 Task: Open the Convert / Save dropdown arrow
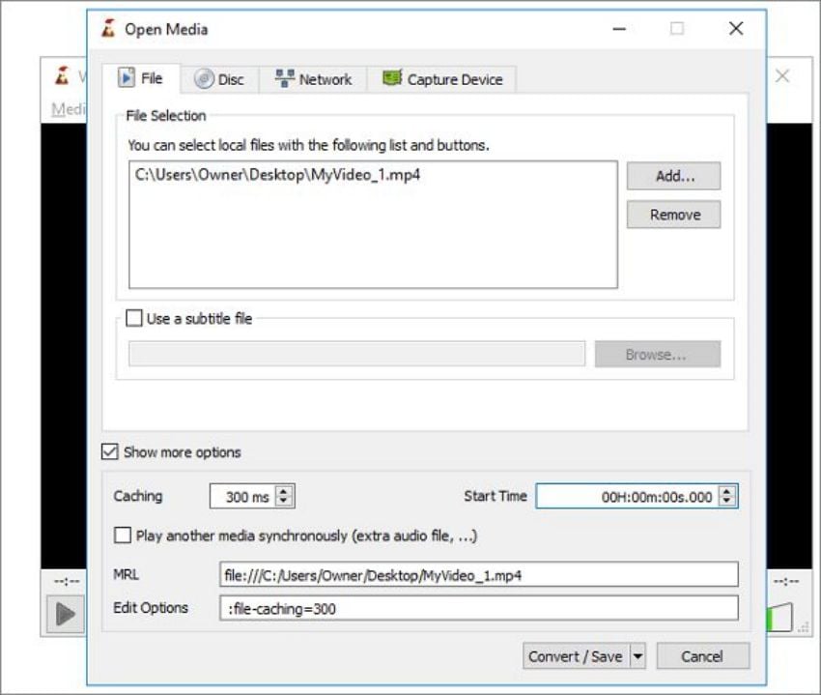[x=637, y=656]
